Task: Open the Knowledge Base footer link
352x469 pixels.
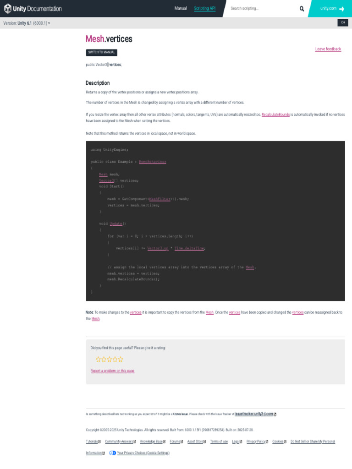Action: click(x=153, y=442)
